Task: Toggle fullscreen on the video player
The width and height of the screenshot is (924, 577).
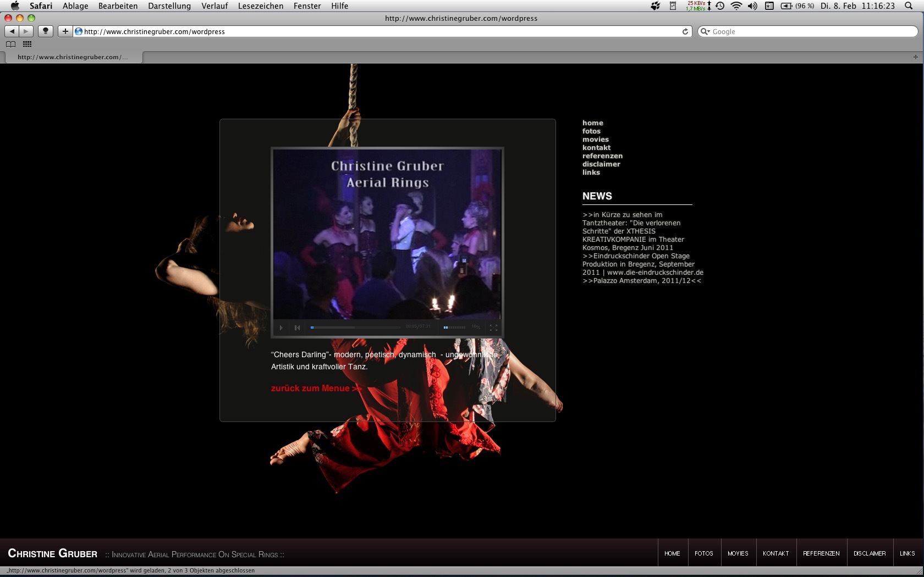Action: [493, 328]
